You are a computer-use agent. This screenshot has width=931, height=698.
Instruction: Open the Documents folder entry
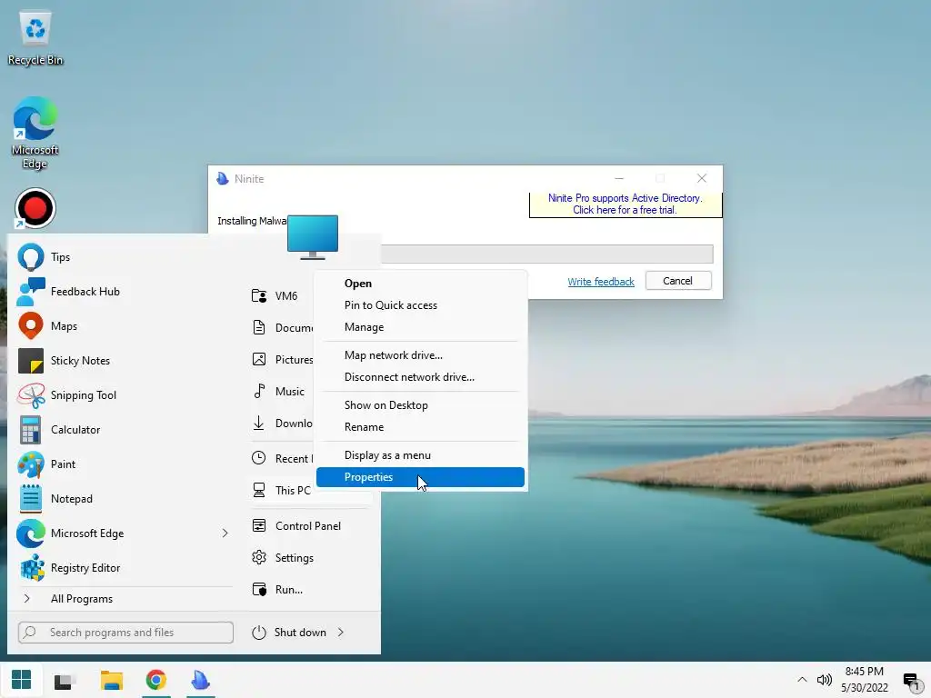(x=283, y=327)
